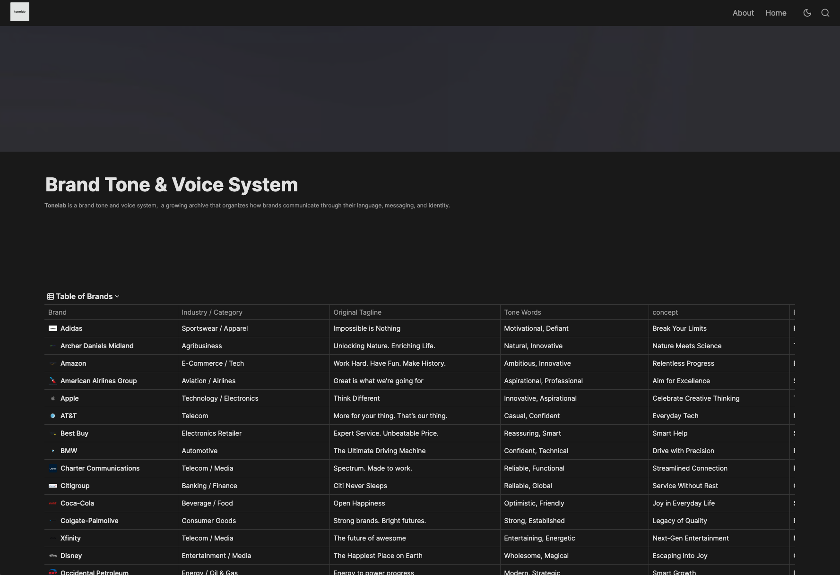Click the Charter Communications logo icon

coord(53,468)
